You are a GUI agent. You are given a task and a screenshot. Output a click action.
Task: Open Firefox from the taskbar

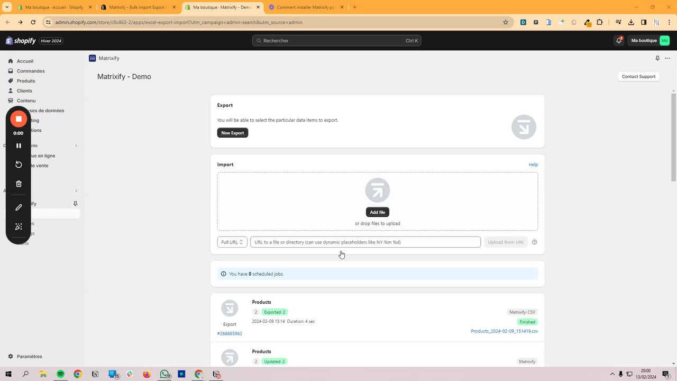tap(147, 374)
